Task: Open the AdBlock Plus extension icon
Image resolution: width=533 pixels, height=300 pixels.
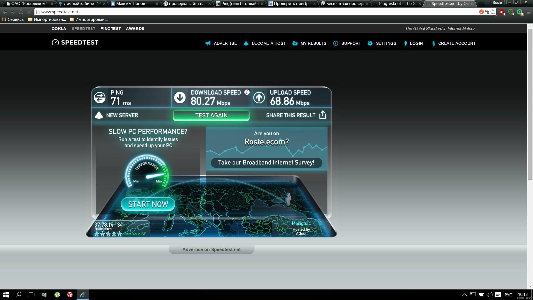Action: [502, 12]
